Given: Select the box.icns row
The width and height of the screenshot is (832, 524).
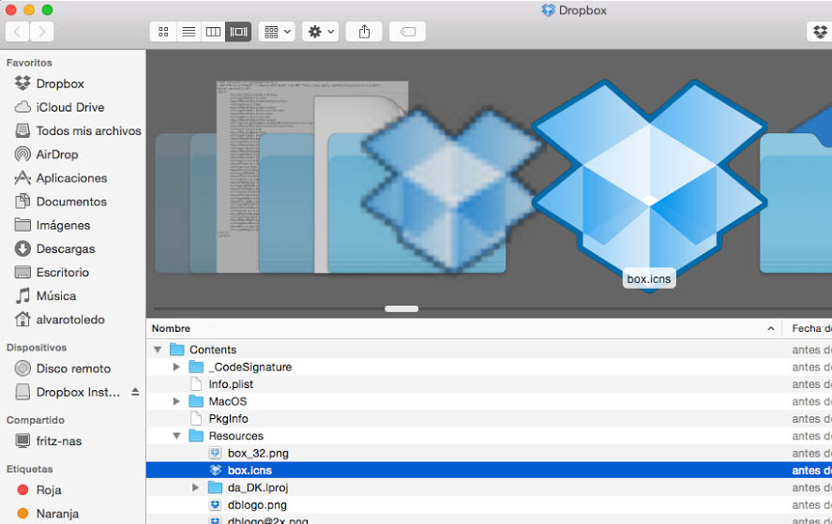Looking at the screenshot, I should pos(489,470).
